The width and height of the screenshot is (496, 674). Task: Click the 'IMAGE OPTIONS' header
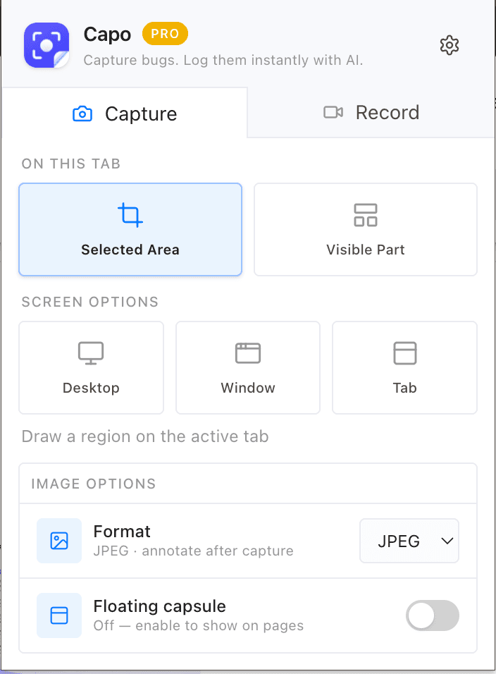click(x=93, y=484)
